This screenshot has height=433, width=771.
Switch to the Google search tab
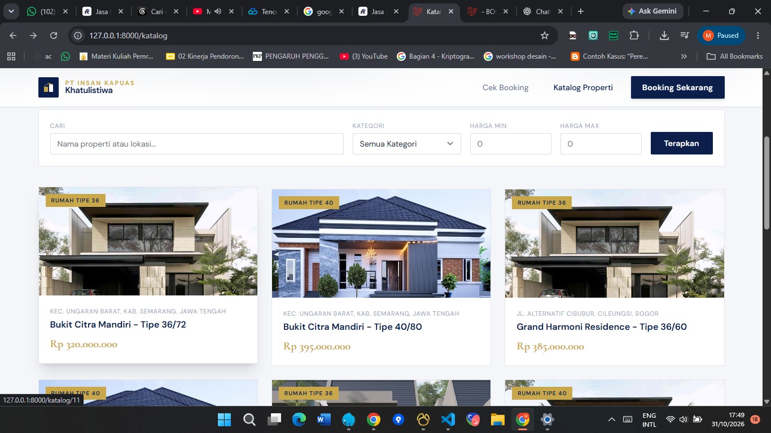pos(323,11)
